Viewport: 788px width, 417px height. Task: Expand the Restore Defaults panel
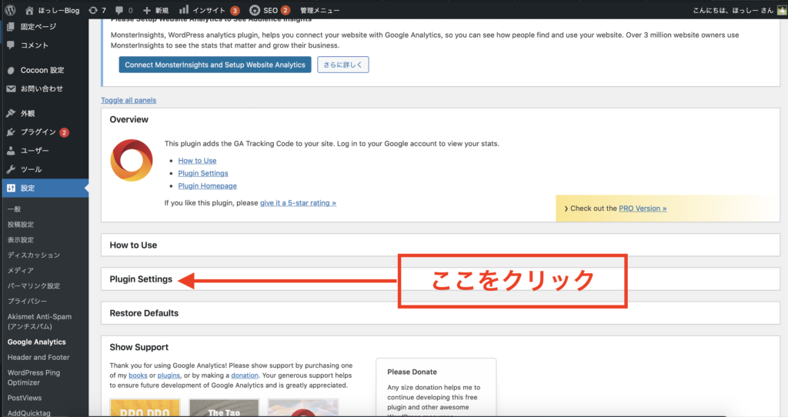(440, 313)
